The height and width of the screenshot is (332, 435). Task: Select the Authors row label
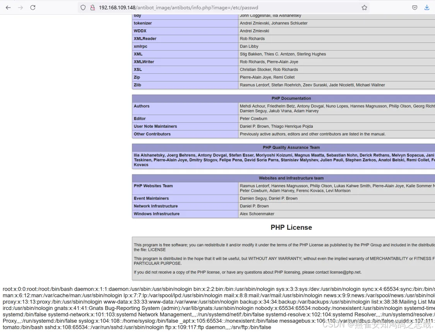point(142,106)
